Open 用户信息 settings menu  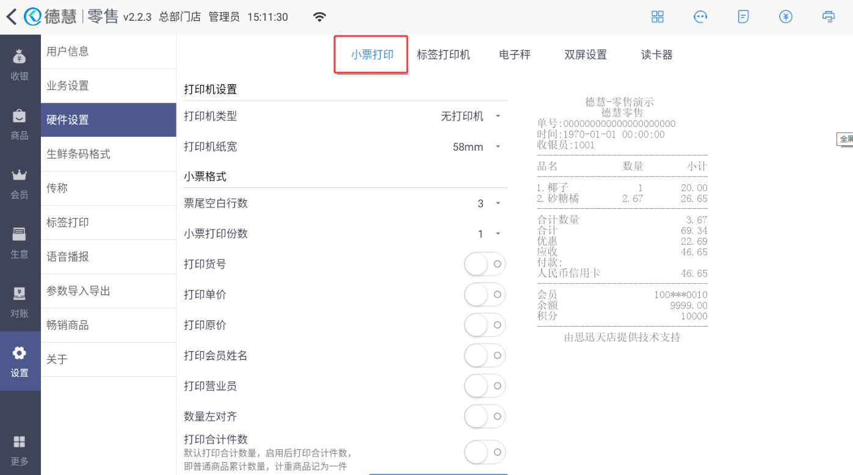click(109, 52)
